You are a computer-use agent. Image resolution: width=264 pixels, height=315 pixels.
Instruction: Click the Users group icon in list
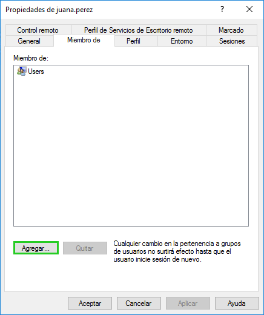click(21, 71)
